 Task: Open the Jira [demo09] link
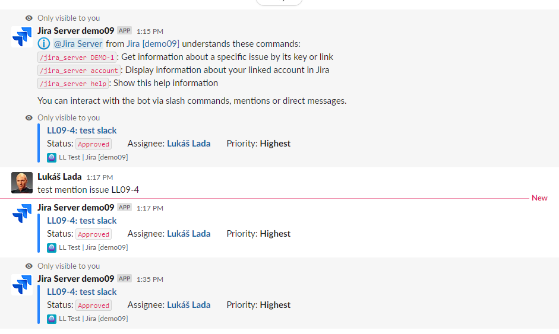[153, 44]
